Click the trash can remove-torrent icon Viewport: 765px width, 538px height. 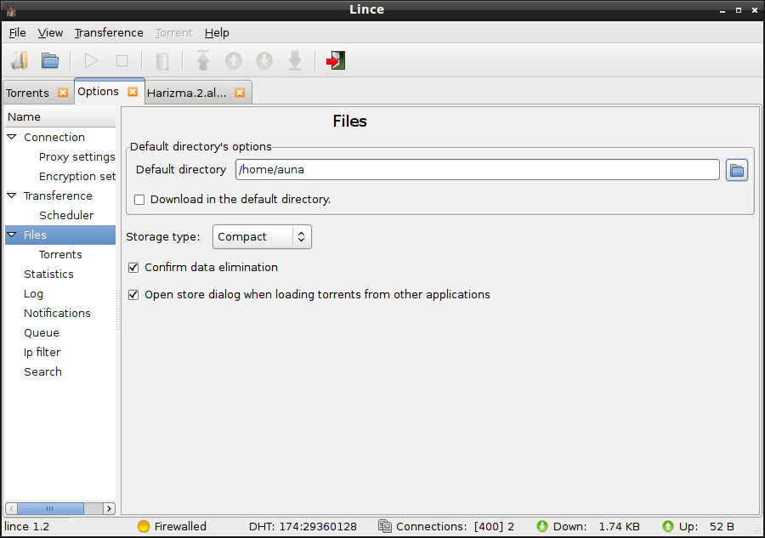pyautogui.click(x=162, y=61)
